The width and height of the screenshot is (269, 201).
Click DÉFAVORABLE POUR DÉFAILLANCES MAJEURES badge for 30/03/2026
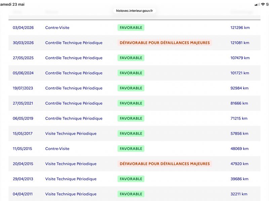(x=165, y=43)
